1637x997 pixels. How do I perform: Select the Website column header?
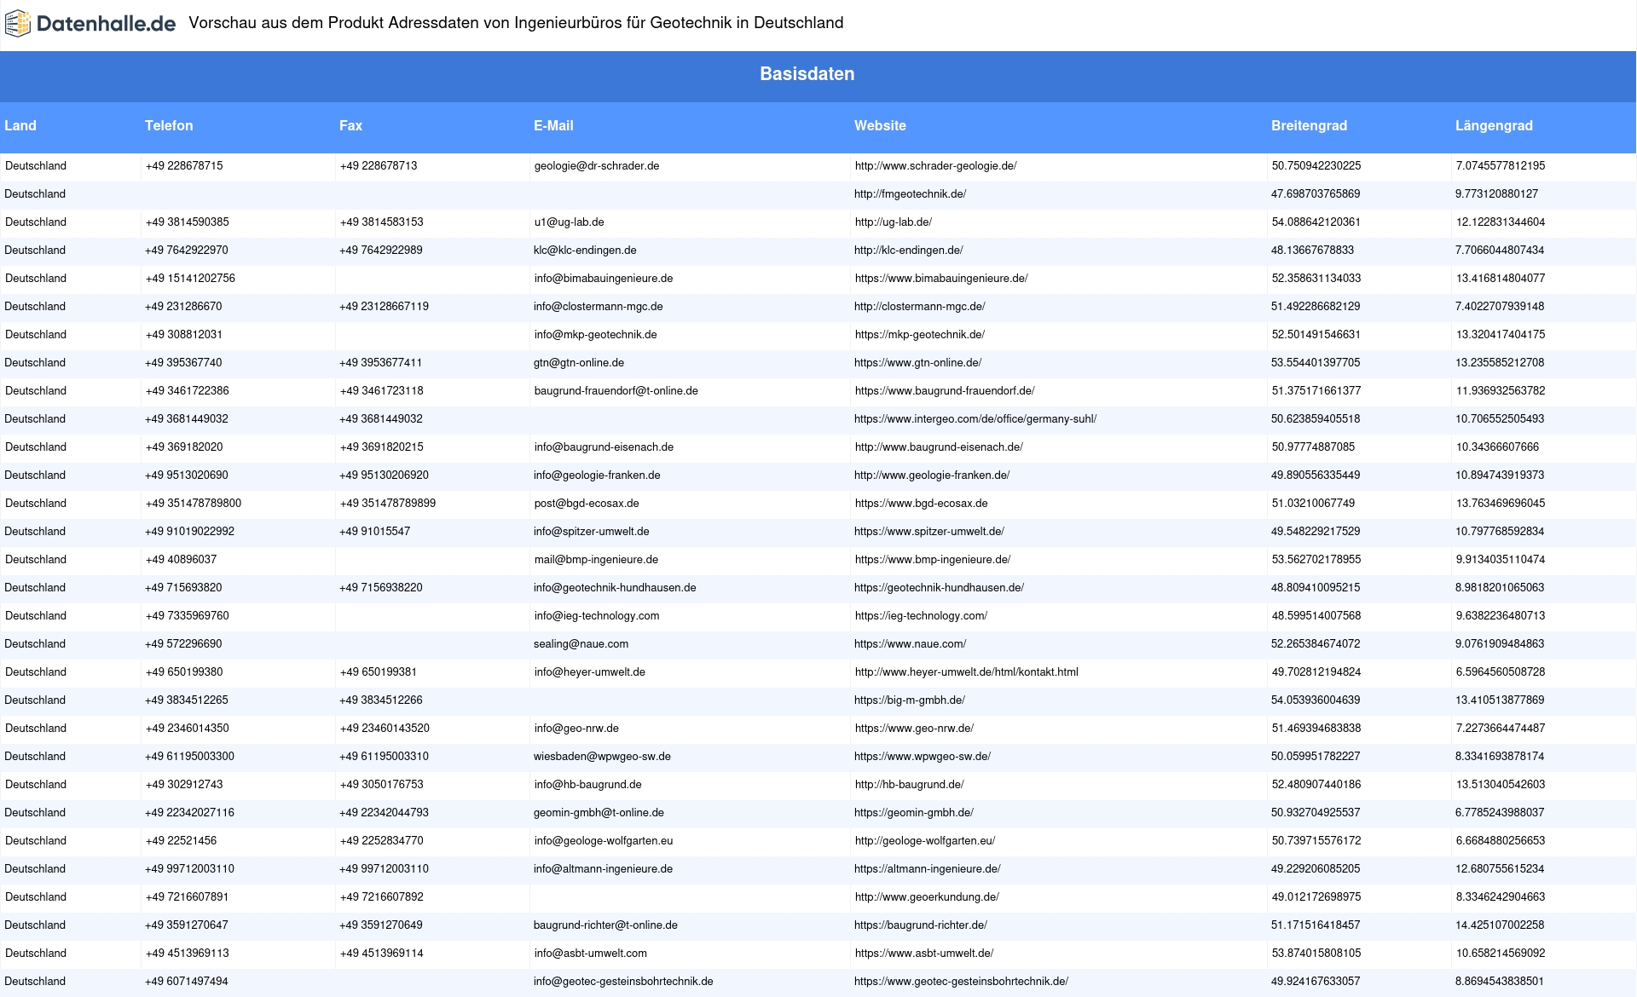(x=880, y=125)
